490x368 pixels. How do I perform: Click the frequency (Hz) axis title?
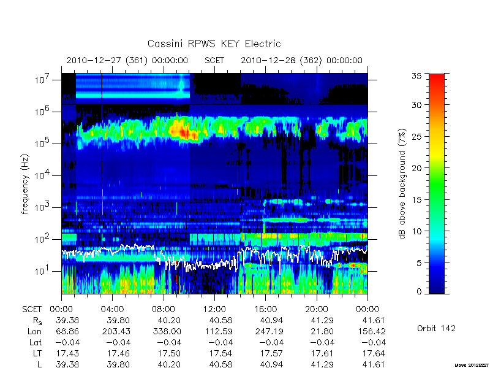25,184
